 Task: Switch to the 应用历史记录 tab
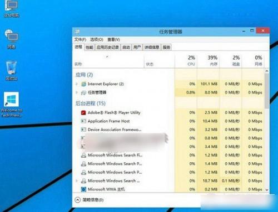(x=108, y=48)
